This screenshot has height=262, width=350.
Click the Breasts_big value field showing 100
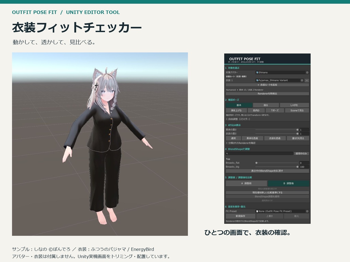[x=304, y=167]
